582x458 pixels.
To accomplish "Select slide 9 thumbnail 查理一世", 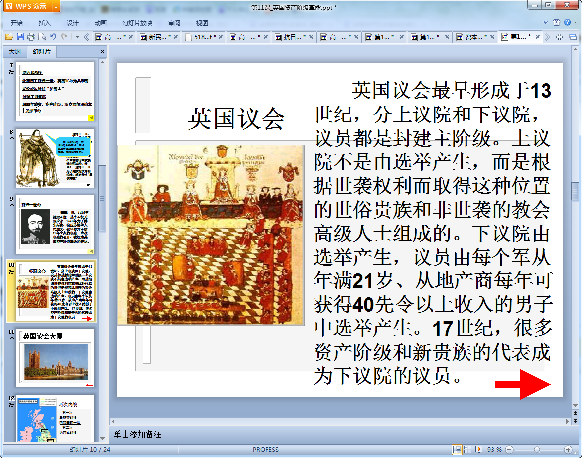I will 55,224.
